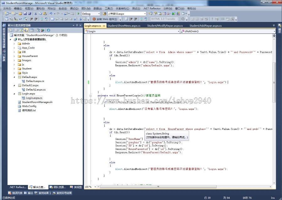282x200 pixels.
Task: Open the 错误列表 panel tab
Action: click(x=15, y=193)
